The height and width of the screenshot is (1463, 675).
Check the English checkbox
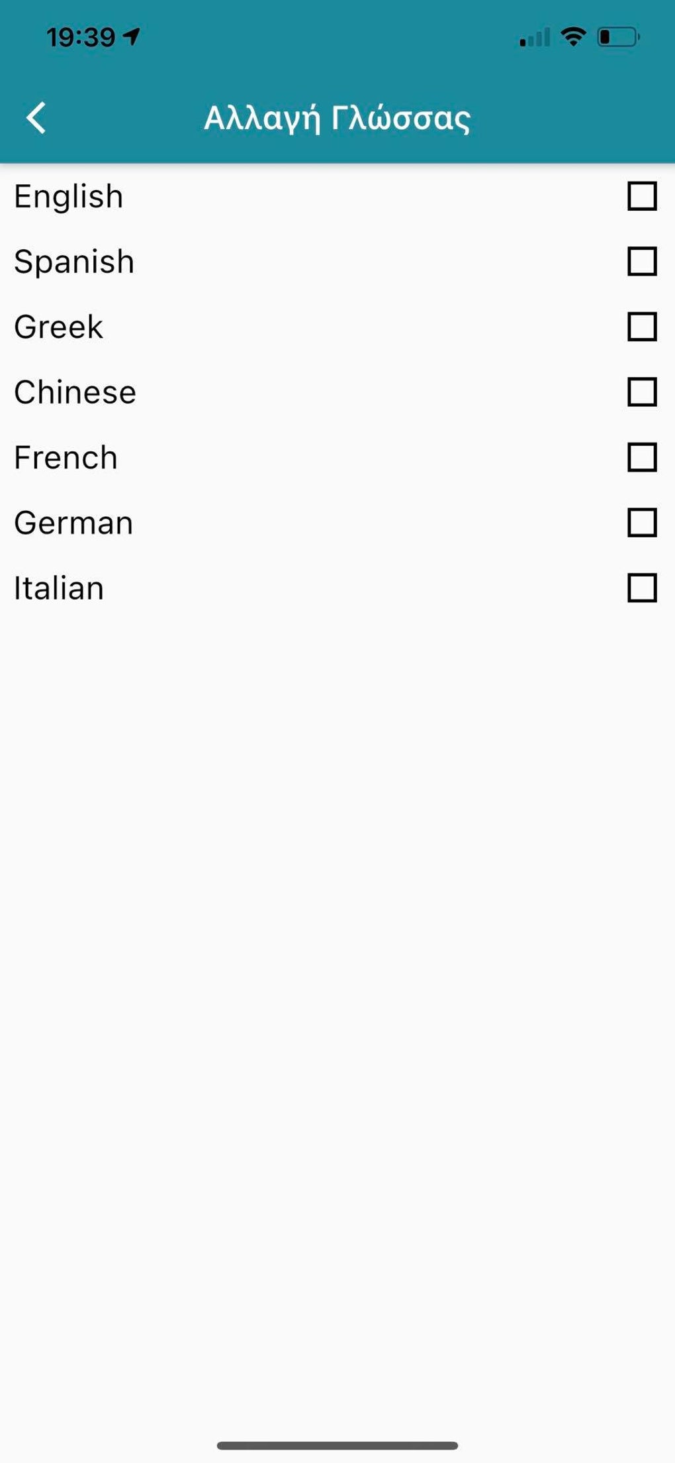click(x=641, y=196)
